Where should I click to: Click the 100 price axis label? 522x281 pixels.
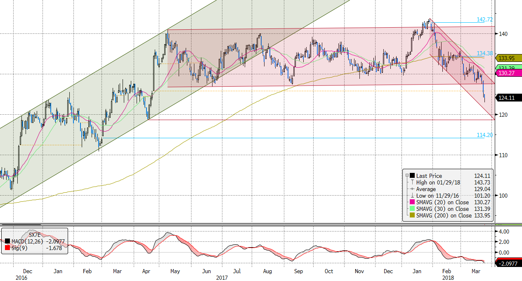(503, 196)
